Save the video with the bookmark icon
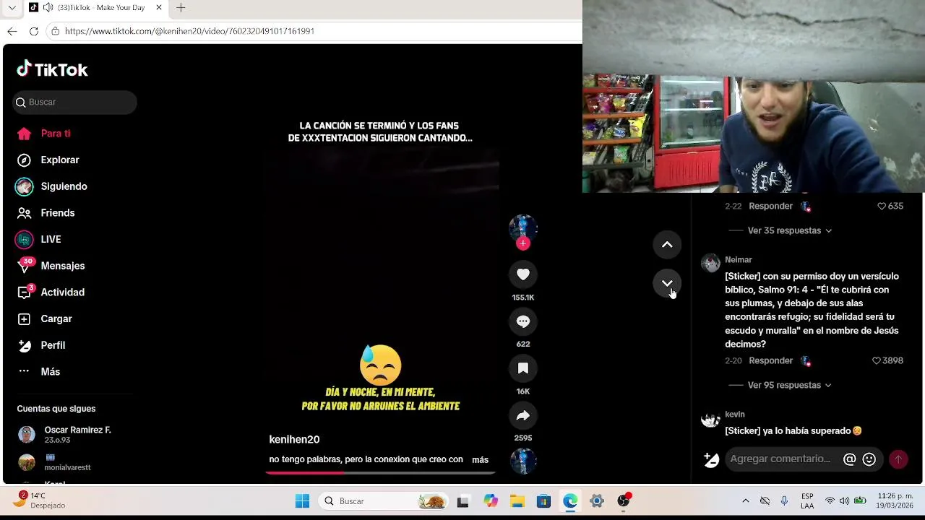The width and height of the screenshot is (925, 520). point(523,368)
